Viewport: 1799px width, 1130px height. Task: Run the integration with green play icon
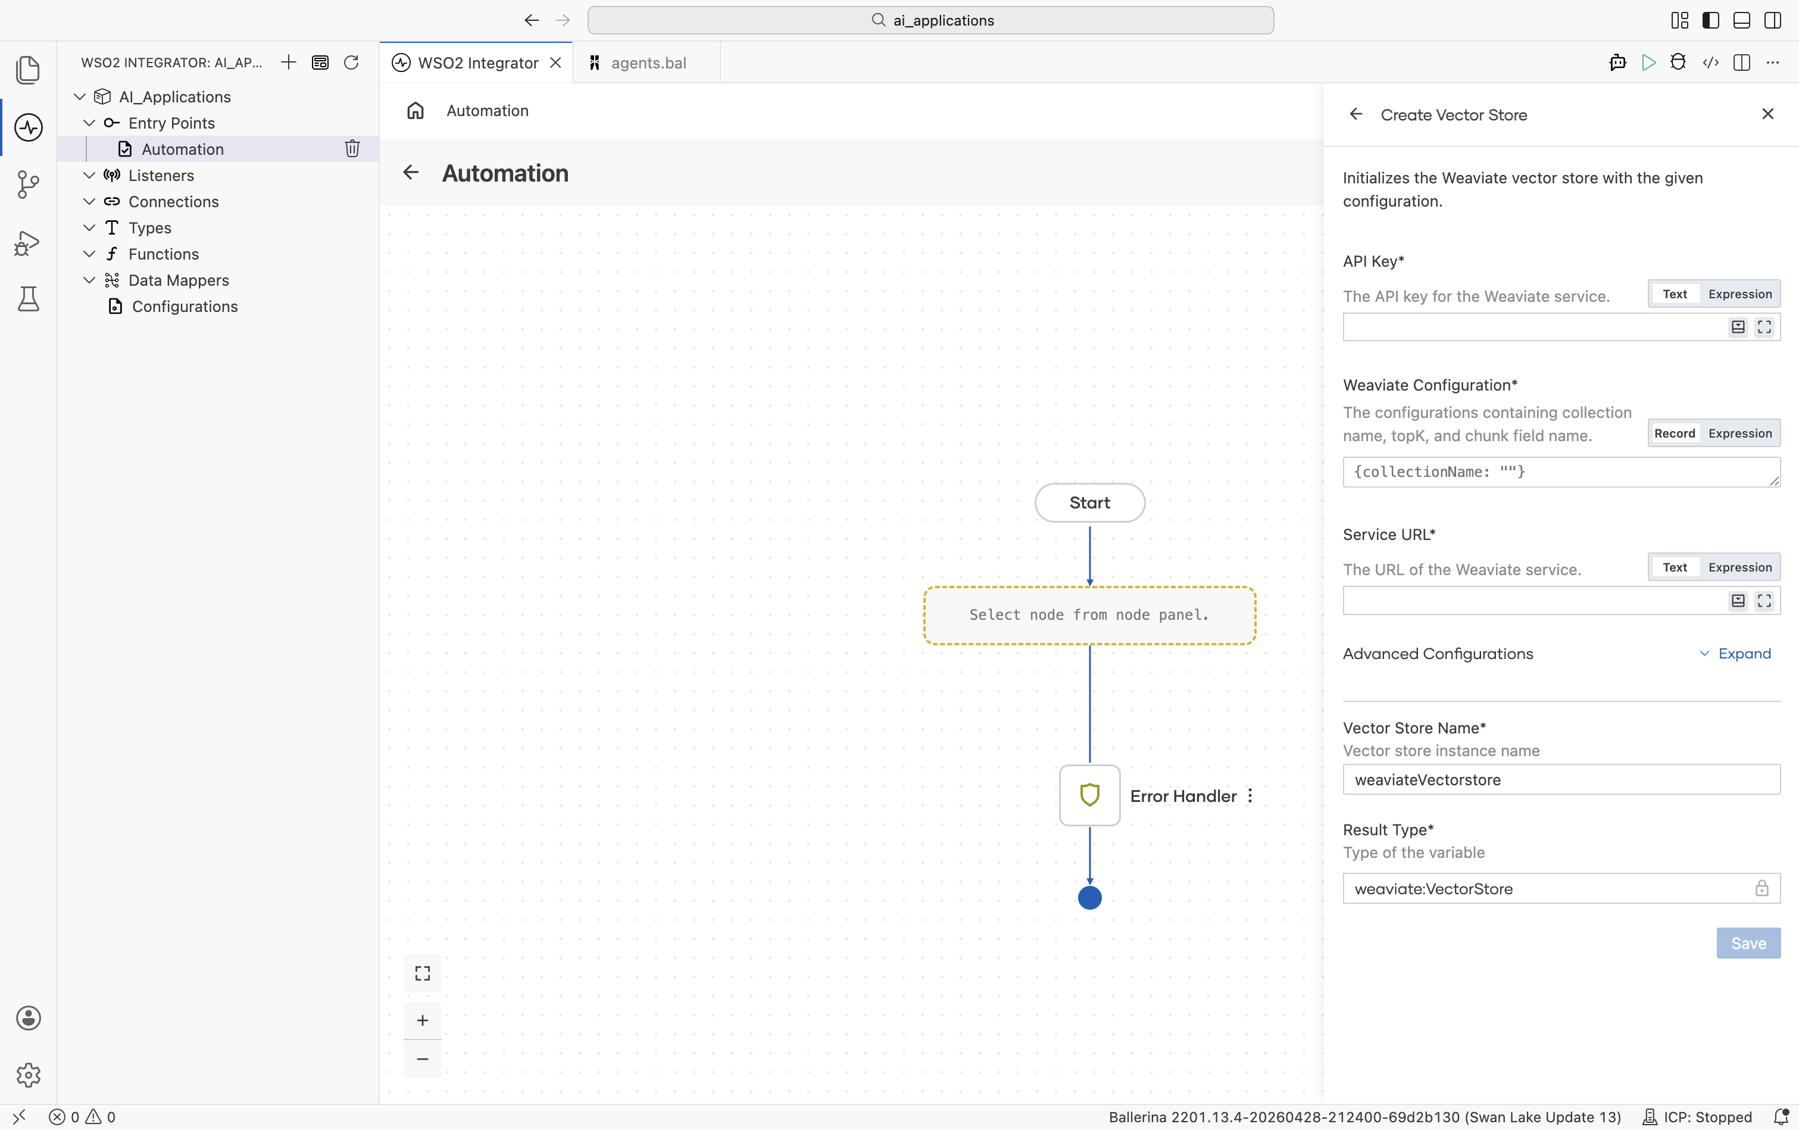point(1649,62)
